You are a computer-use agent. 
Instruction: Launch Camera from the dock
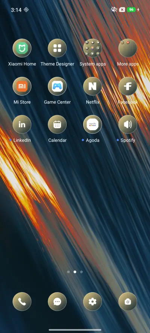128,301
